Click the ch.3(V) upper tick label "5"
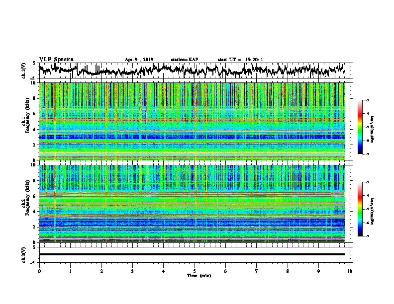This screenshot has width=394, height=304. click(x=34, y=247)
